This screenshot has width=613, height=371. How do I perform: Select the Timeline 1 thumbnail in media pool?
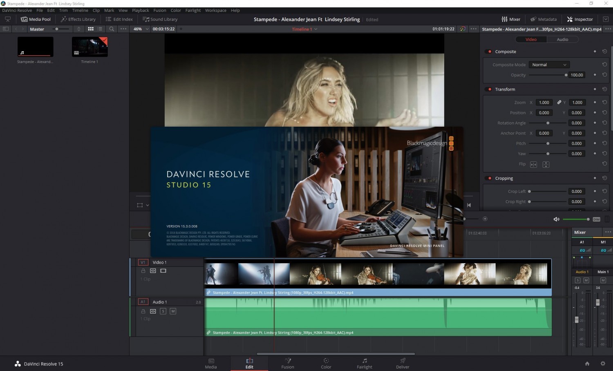[90, 47]
